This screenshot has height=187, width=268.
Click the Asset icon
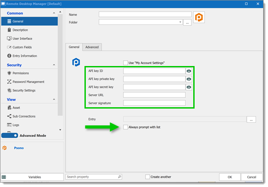point(9,108)
